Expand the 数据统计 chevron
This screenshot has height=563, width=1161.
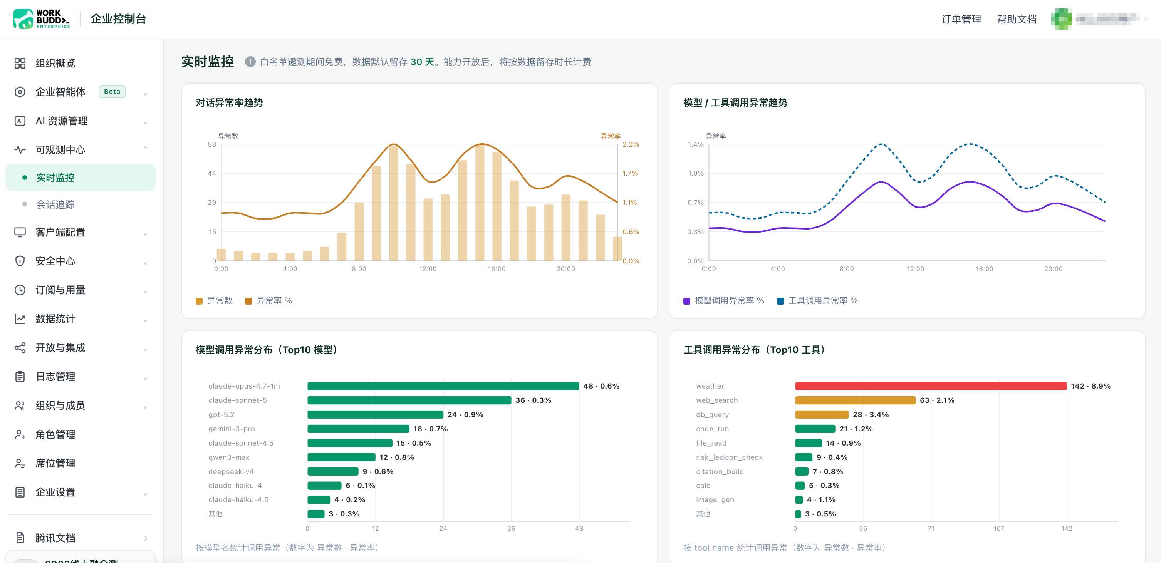click(x=145, y=320)
